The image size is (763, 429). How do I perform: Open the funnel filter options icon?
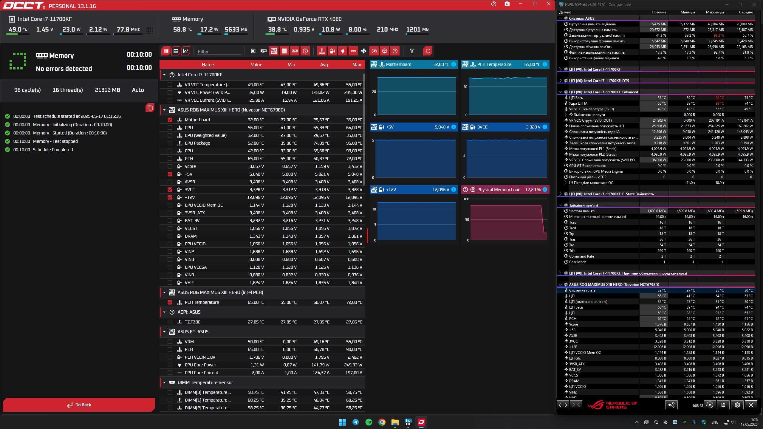[x=411, y=51]
